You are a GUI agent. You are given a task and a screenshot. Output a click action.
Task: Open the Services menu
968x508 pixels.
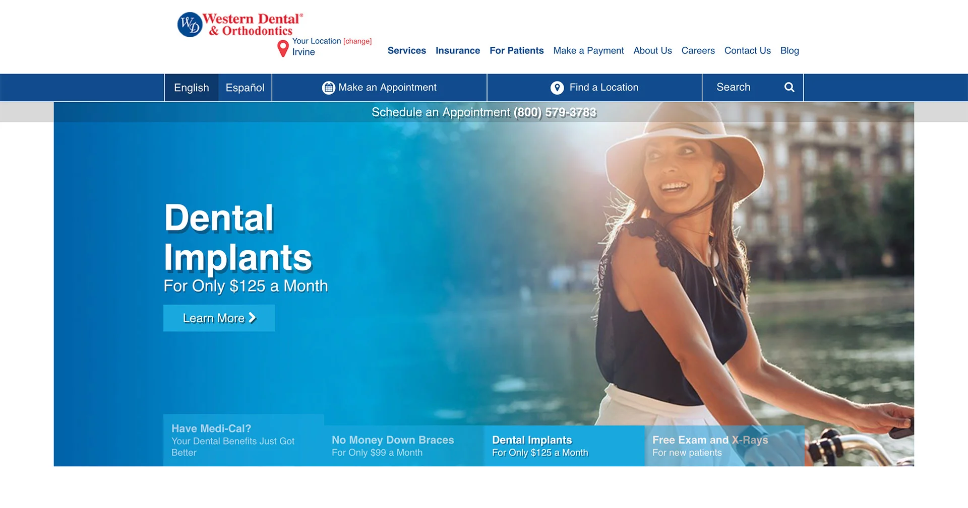(x=407, y=50)
